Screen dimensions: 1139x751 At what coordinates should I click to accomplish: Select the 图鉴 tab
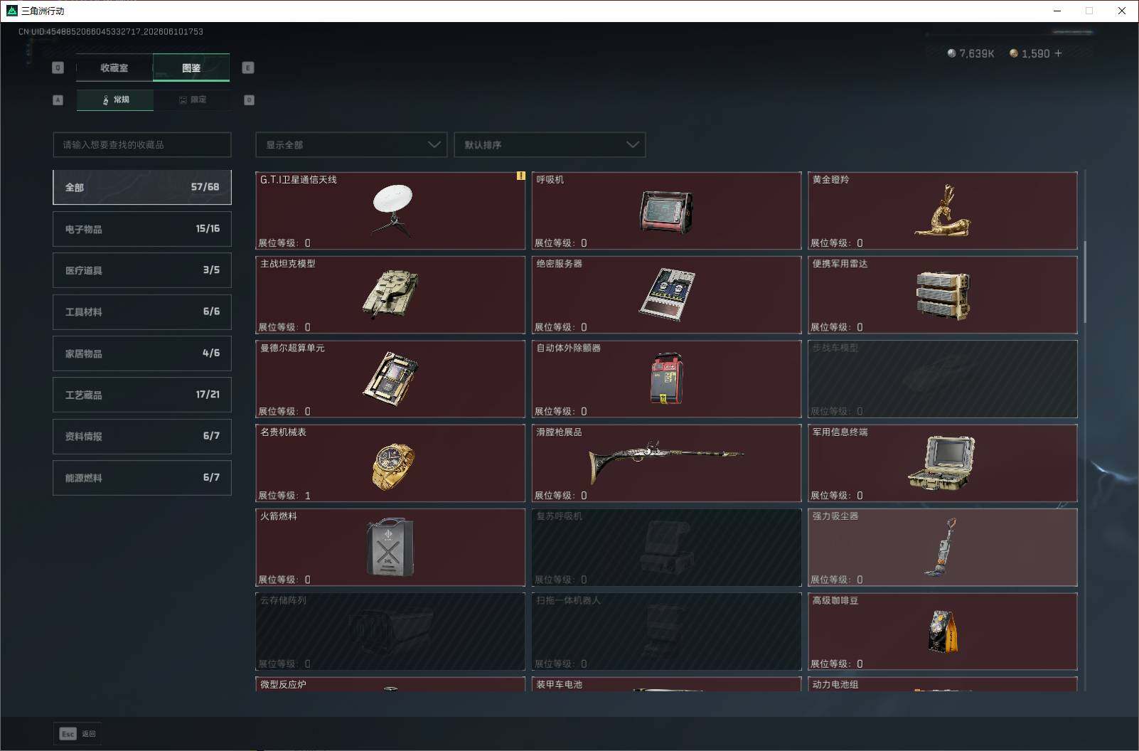click(x=191, y=68)
